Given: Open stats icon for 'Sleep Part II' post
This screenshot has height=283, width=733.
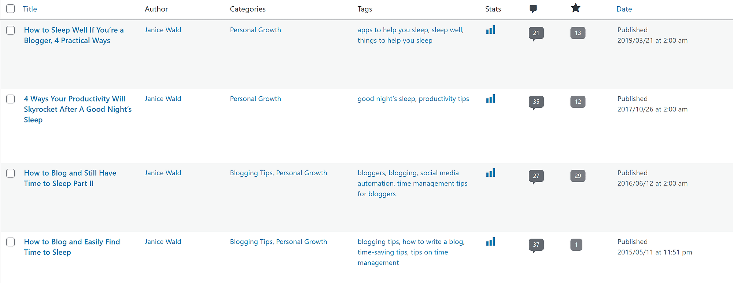Looking at the screenshot, I should point(490,173).
